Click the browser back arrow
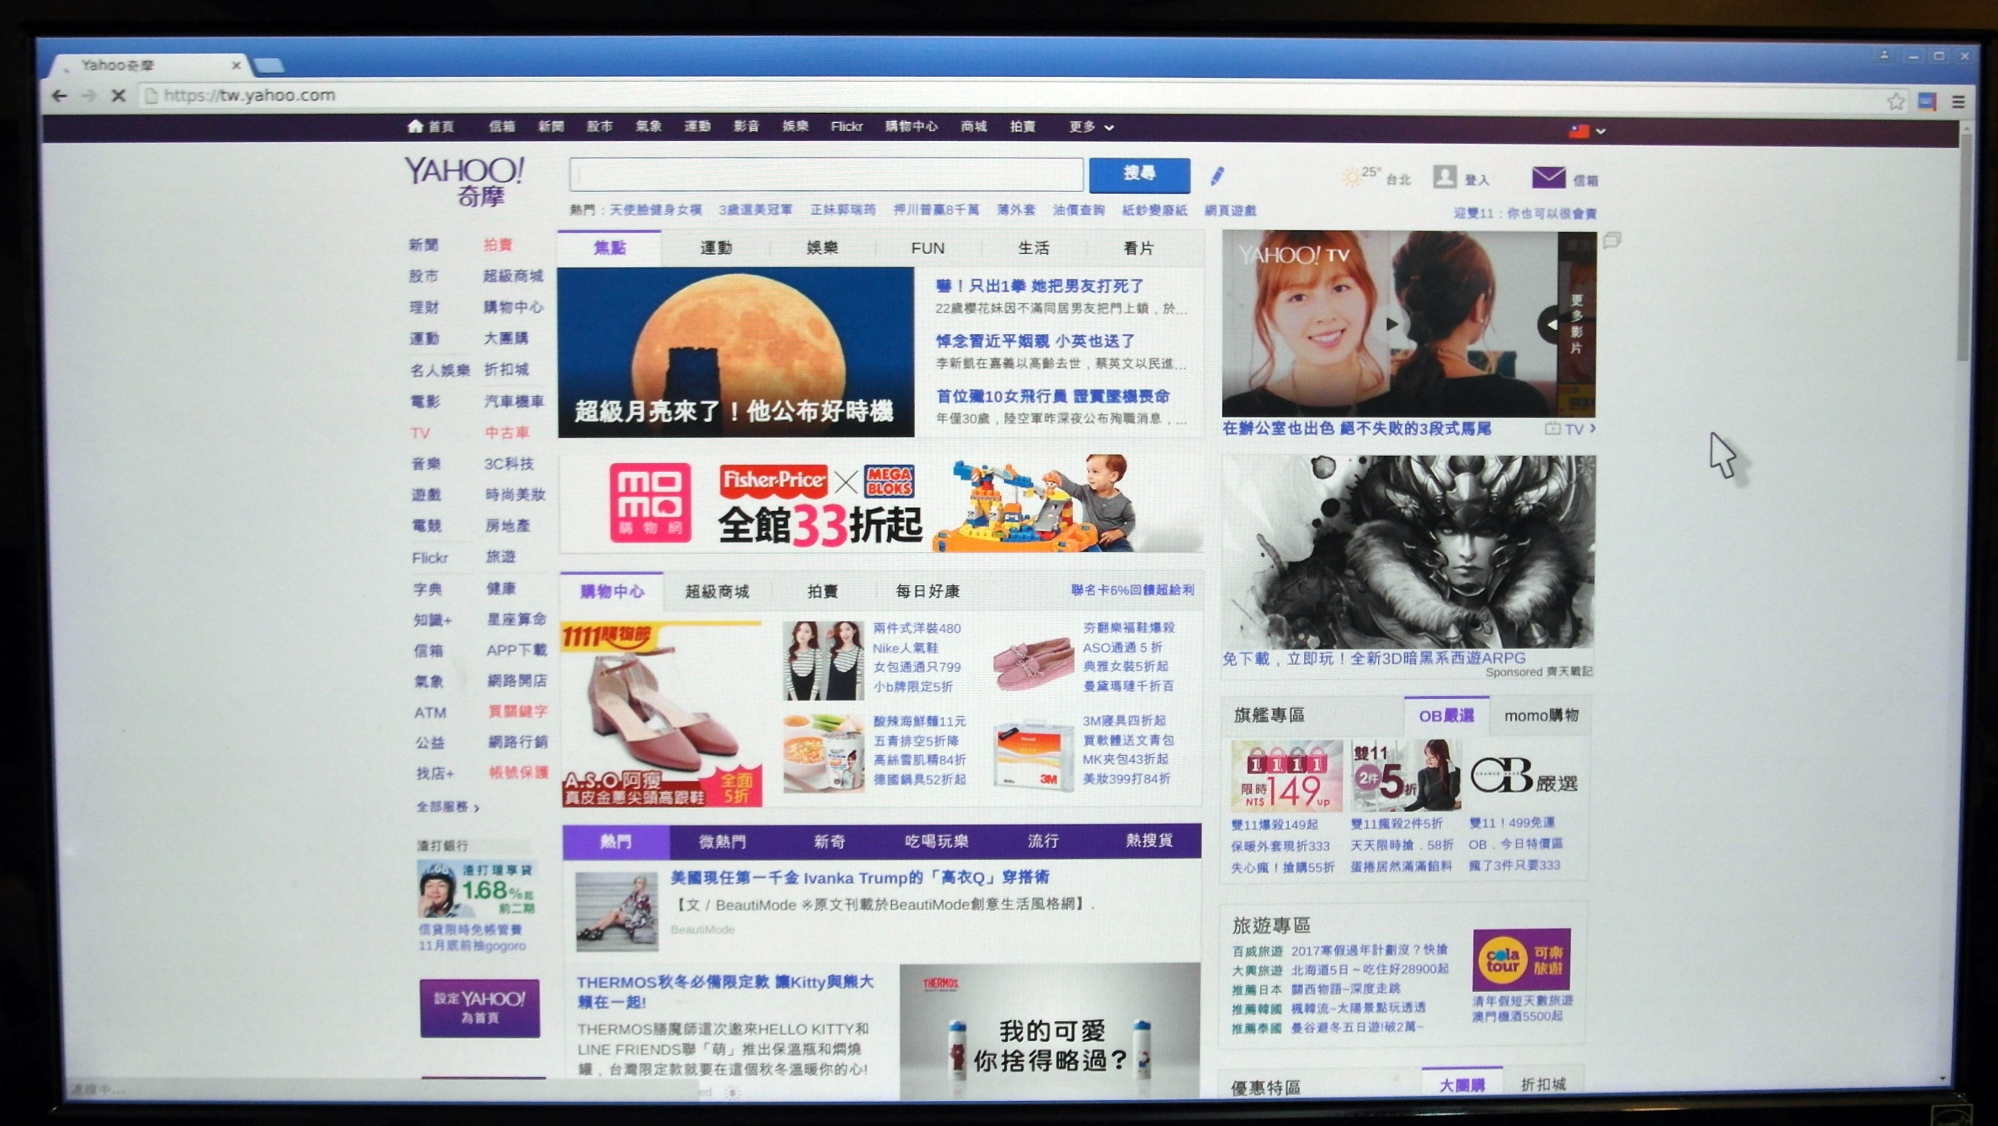 pos(59,95)
